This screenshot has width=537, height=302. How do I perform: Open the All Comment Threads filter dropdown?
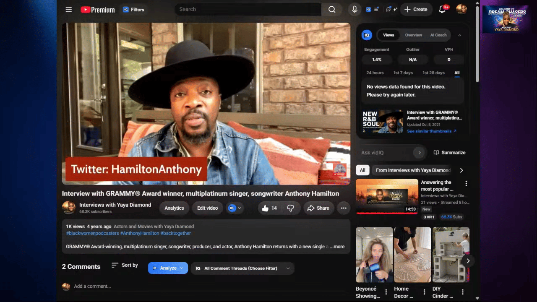pos(242,268)
